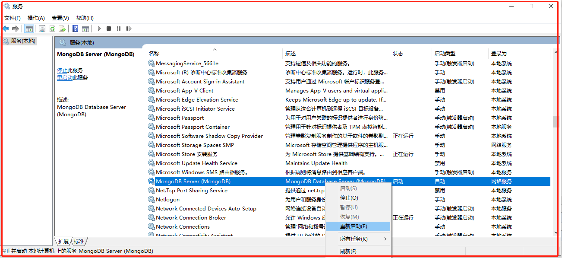Toggle the action pane toolbar icon

[x=85, y=29]
